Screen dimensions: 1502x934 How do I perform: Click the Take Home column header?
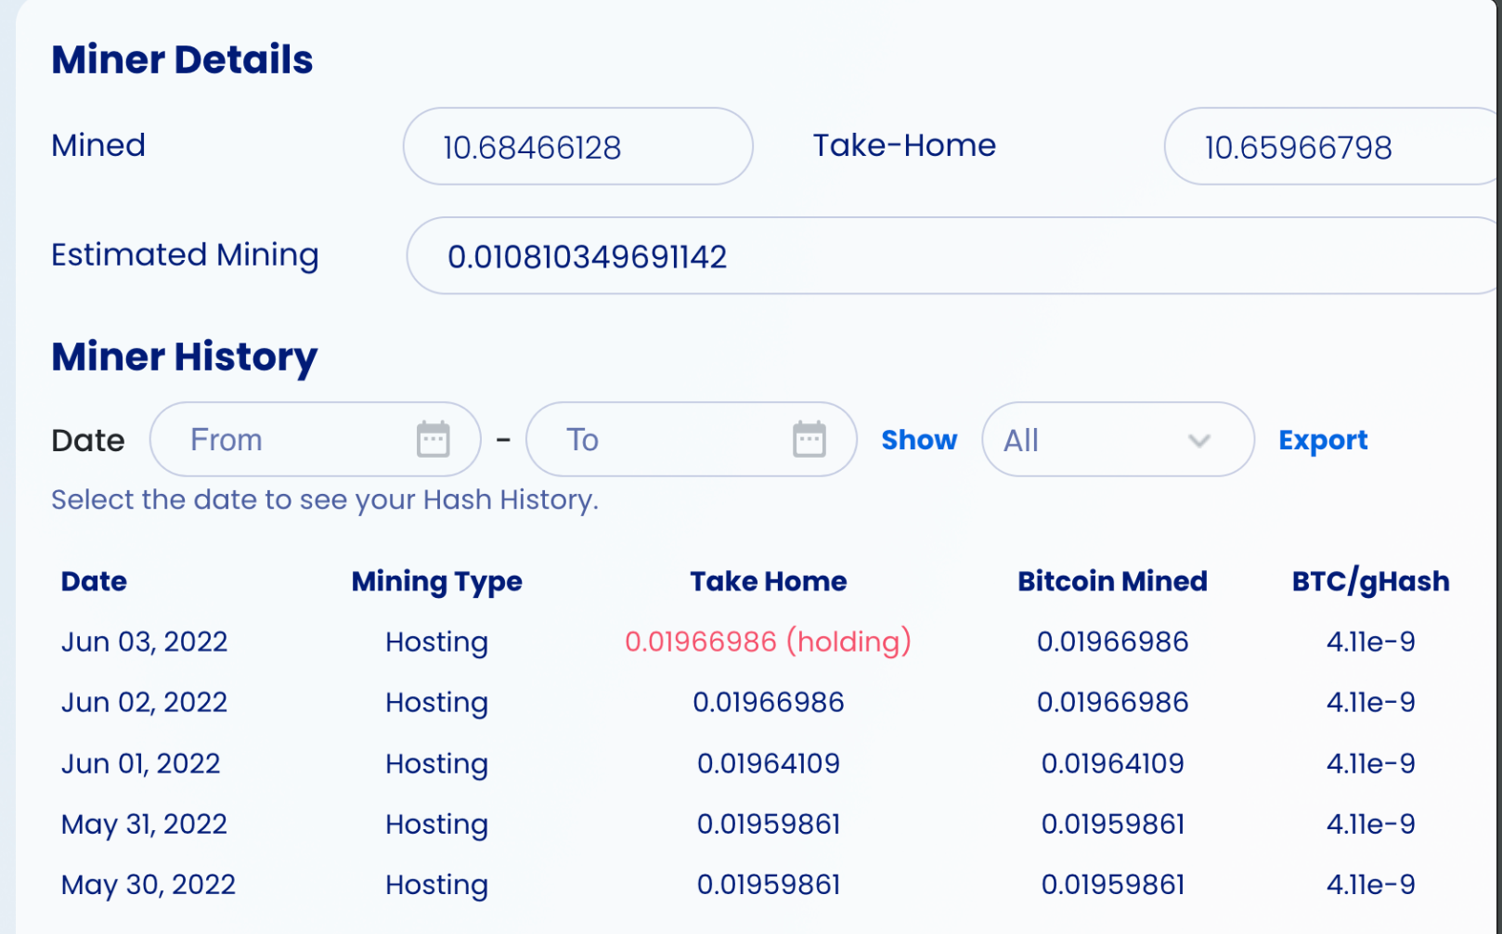tap(767, 581)
